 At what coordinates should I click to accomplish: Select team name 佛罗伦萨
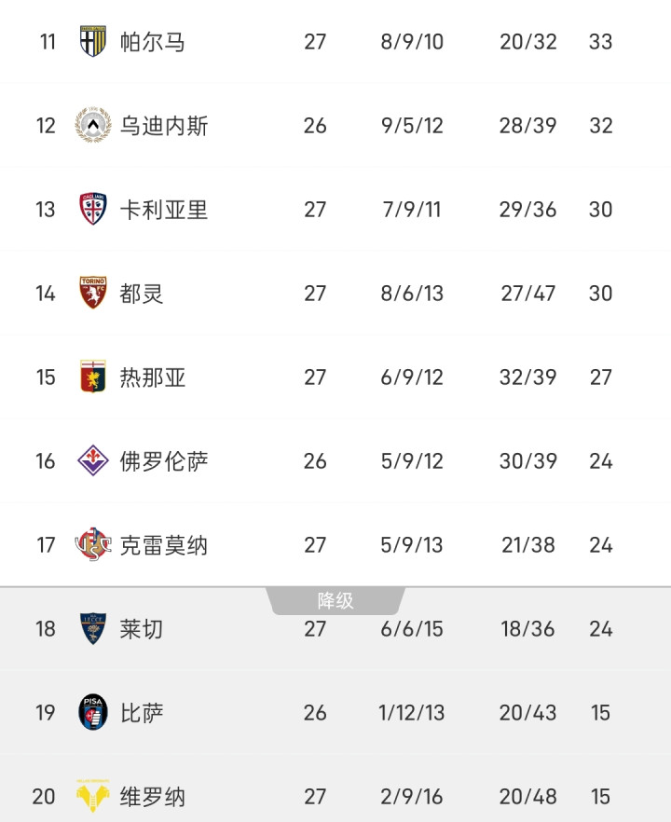click(164, 461)
